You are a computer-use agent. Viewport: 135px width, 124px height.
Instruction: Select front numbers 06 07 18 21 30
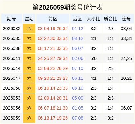tap(53, 108)
